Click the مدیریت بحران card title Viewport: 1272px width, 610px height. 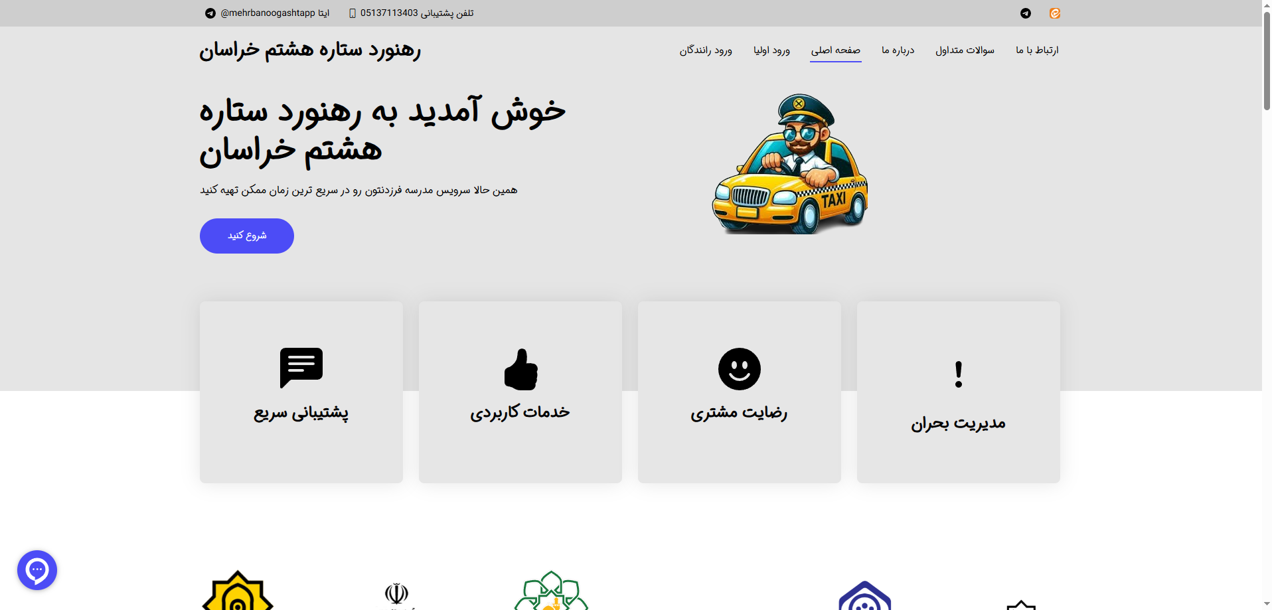coord(958,423)
